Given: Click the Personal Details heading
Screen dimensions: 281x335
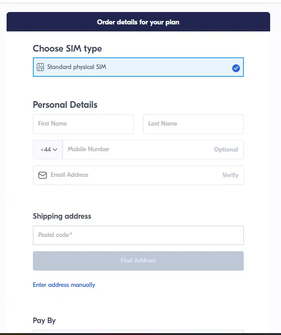Looking at the screenshot, I should (65, 105).
